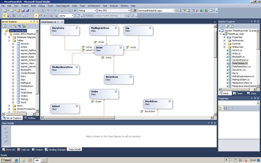Expand the Gig class shape chevron
The image size is (261, 163).
point(150,28)
